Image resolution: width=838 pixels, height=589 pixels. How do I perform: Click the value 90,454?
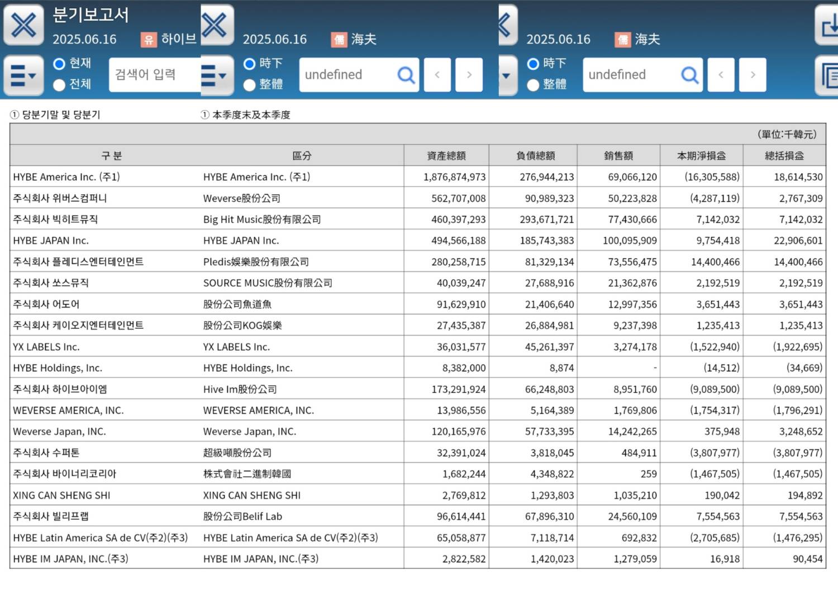[807, 559]
